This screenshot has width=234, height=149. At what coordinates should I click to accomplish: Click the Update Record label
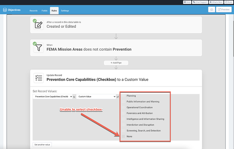click(54, 75)
